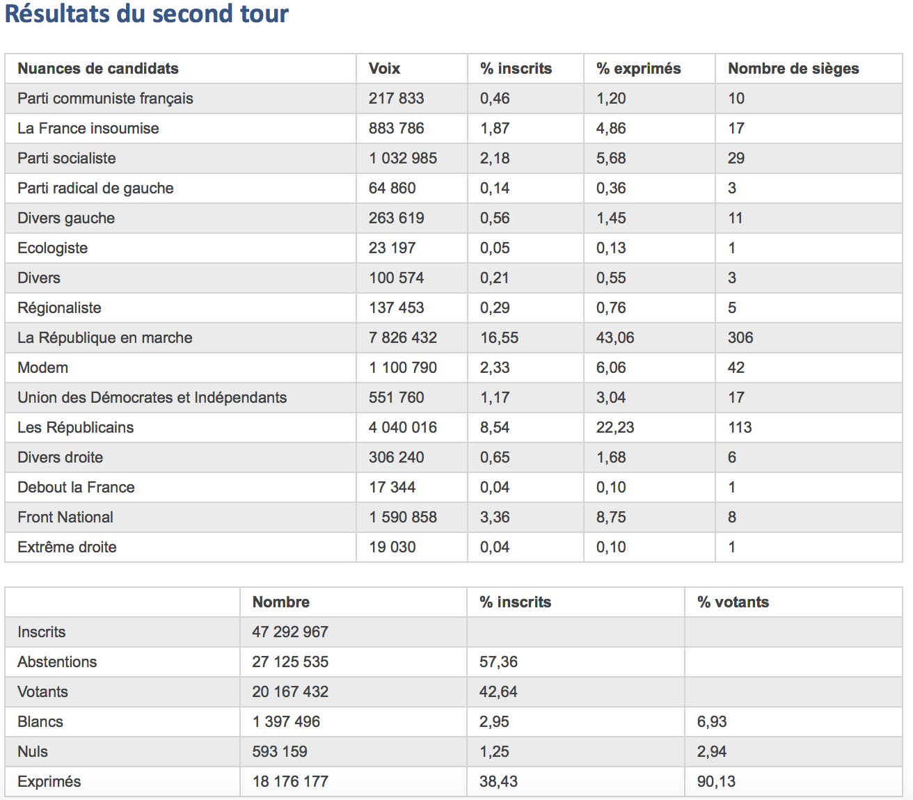Click the 'Les Républicains' row label
Screen dimensions: 913x800
tap(75, 428)
